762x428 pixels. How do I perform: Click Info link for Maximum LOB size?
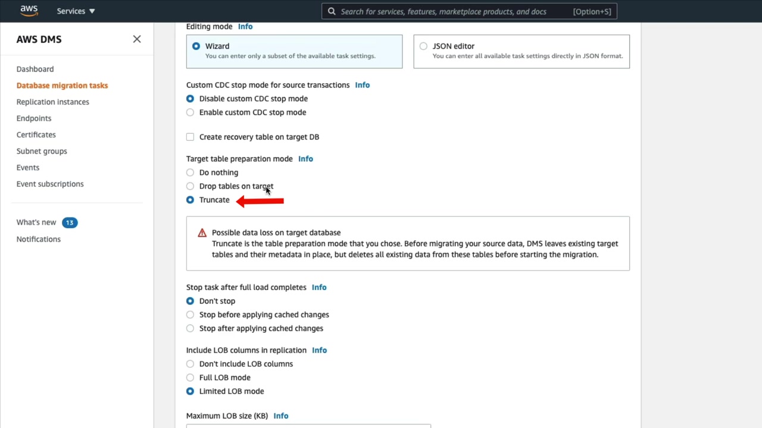click(280, 416)
